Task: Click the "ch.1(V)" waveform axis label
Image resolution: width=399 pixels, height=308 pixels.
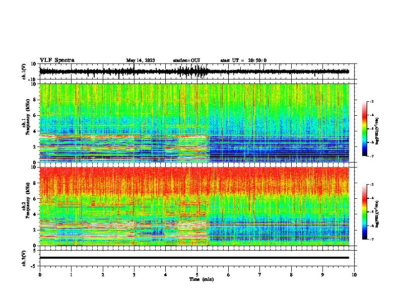Action: tap(24, 71)
